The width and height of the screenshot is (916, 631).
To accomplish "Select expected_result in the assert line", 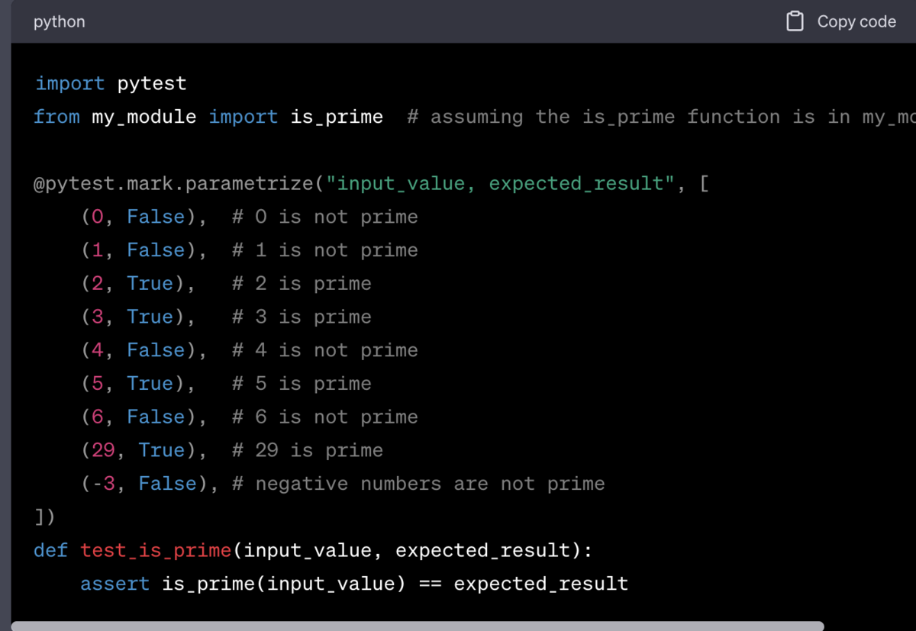I will [x=540, y=584].
